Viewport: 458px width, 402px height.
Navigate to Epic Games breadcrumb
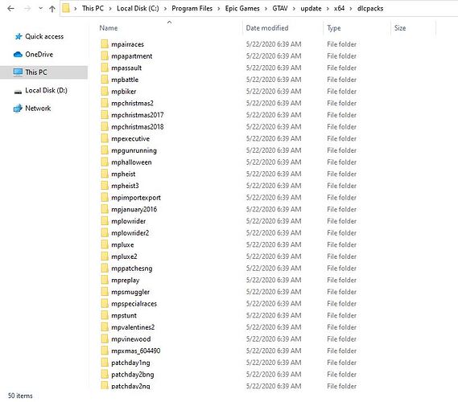click(x=242, y=8)
